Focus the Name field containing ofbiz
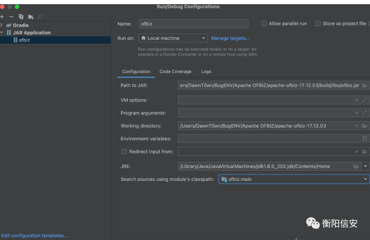The width and height of the screenshot is (370, 240). click(x=194, y=24)
